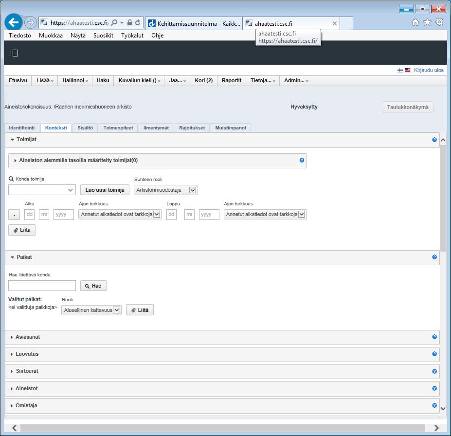The width and height of the screenshot is (451, 436).
Task: Open the Suhteen rooli Arkistonmuodostaja dropdown
Action: coord(166,190)
